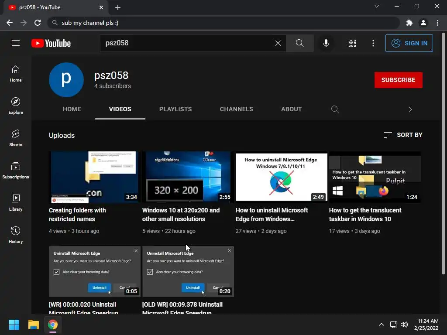Open History in sidebar
This screenshot has width=447, height=335.
point(16,235)
